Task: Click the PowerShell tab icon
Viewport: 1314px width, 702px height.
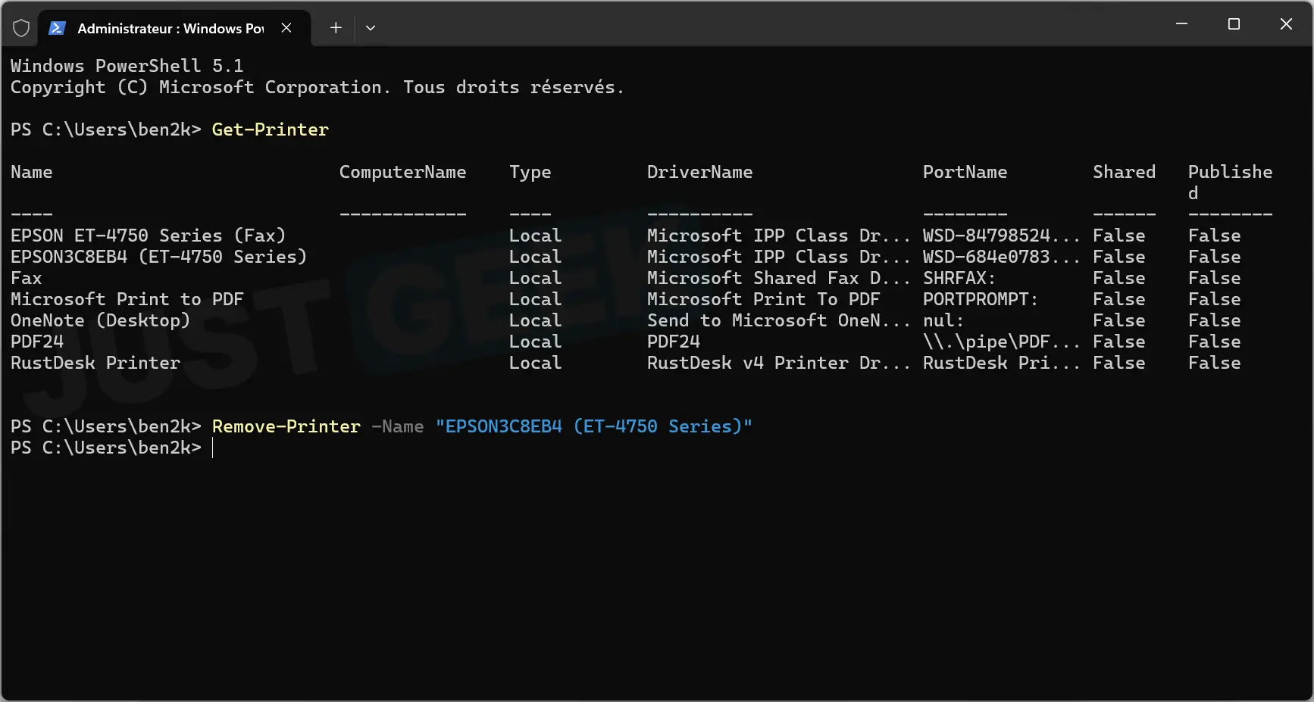Action: click(57, 28)
